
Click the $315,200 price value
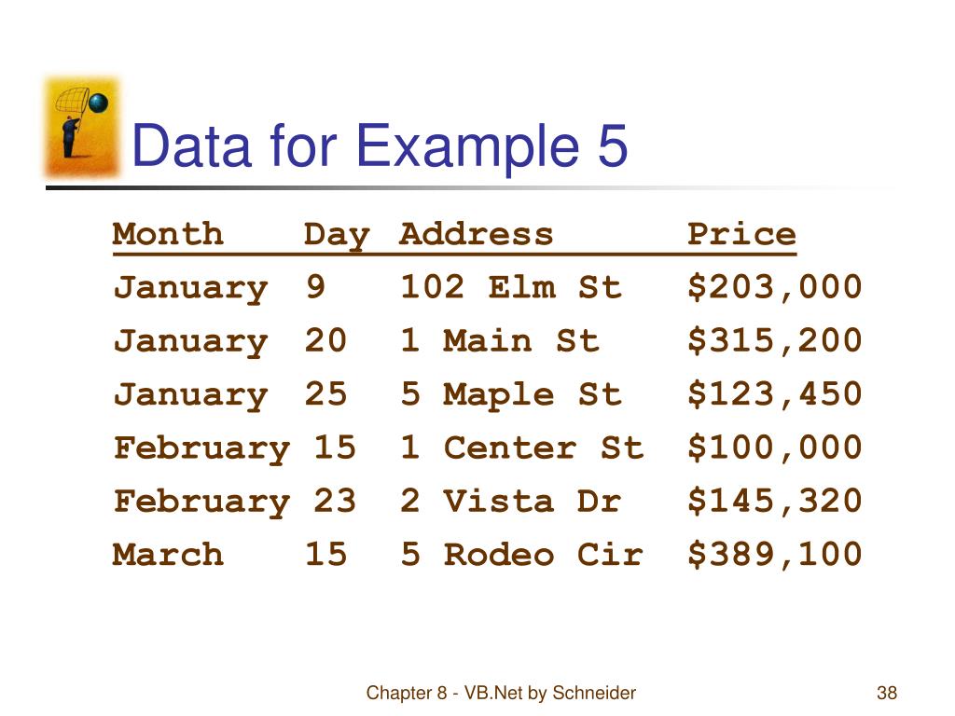pos(775,341)
